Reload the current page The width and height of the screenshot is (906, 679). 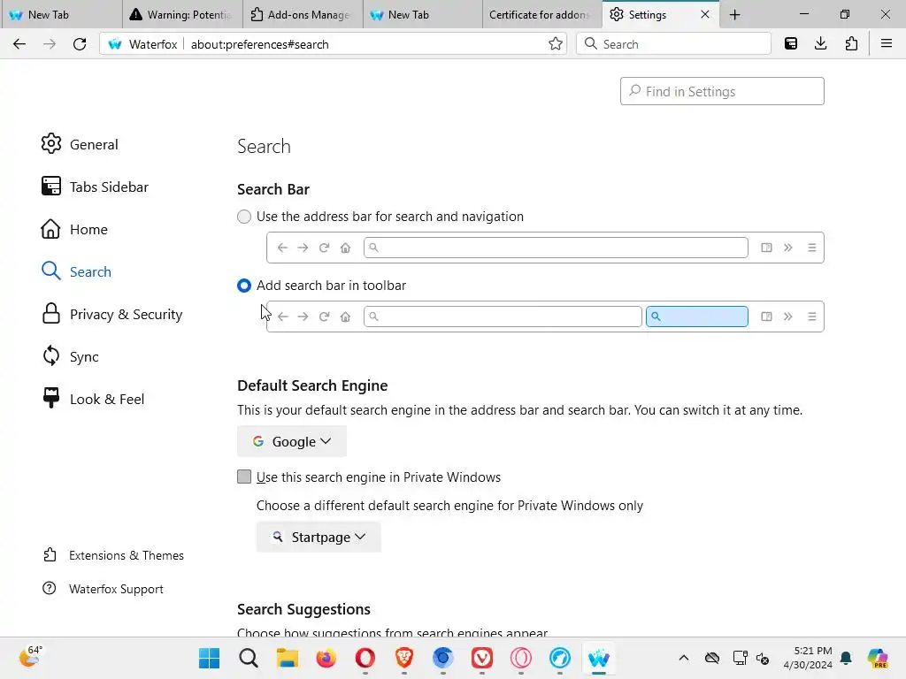[80, 44]
